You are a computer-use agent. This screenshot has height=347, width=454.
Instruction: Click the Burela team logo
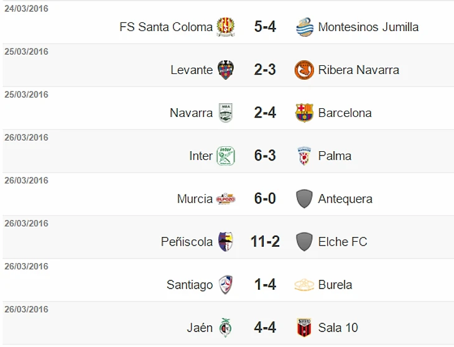[x=304, y=285]
